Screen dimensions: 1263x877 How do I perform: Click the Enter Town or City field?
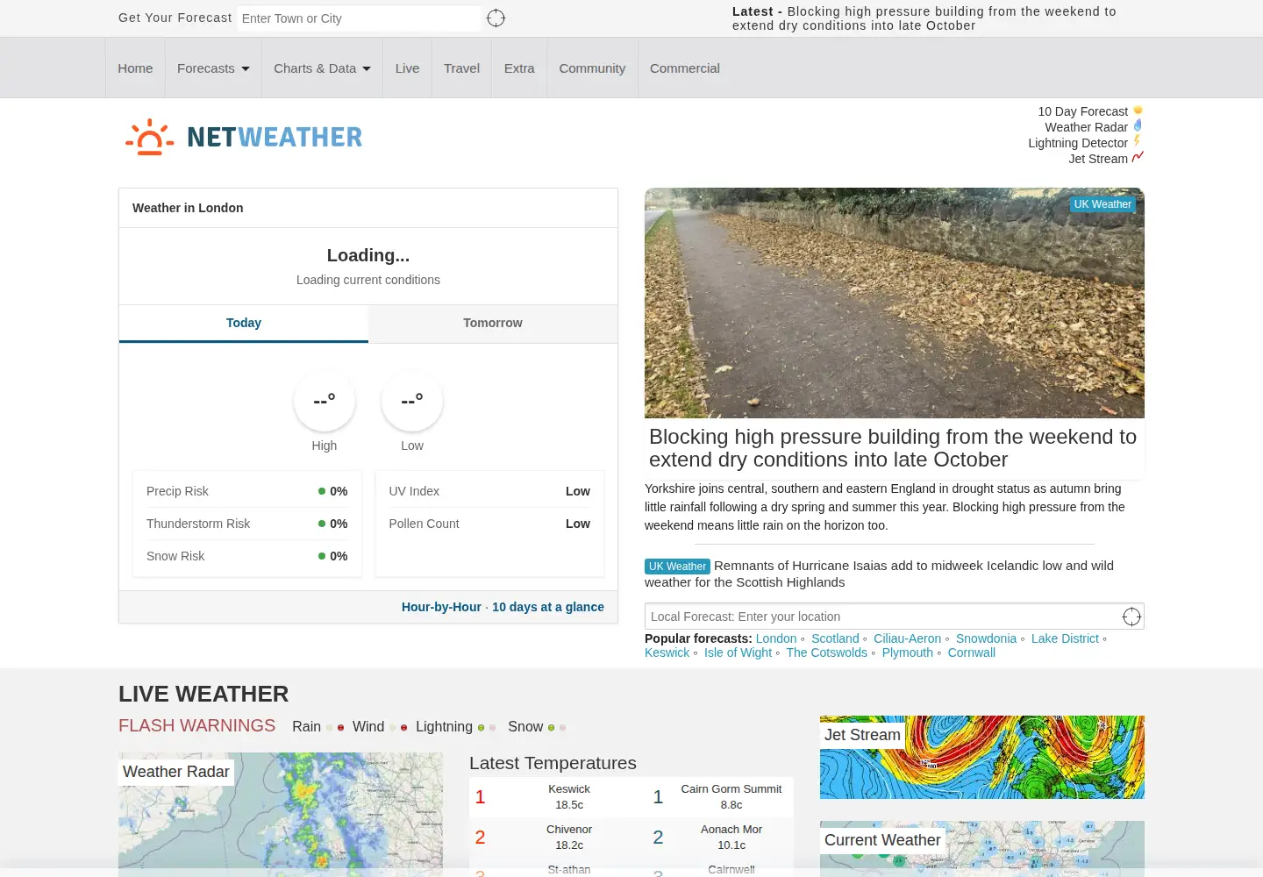click(x=360, y=18)
